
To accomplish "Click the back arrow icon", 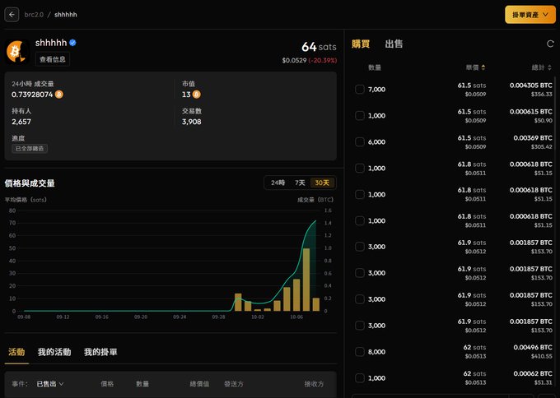I will tap(12, 15).
